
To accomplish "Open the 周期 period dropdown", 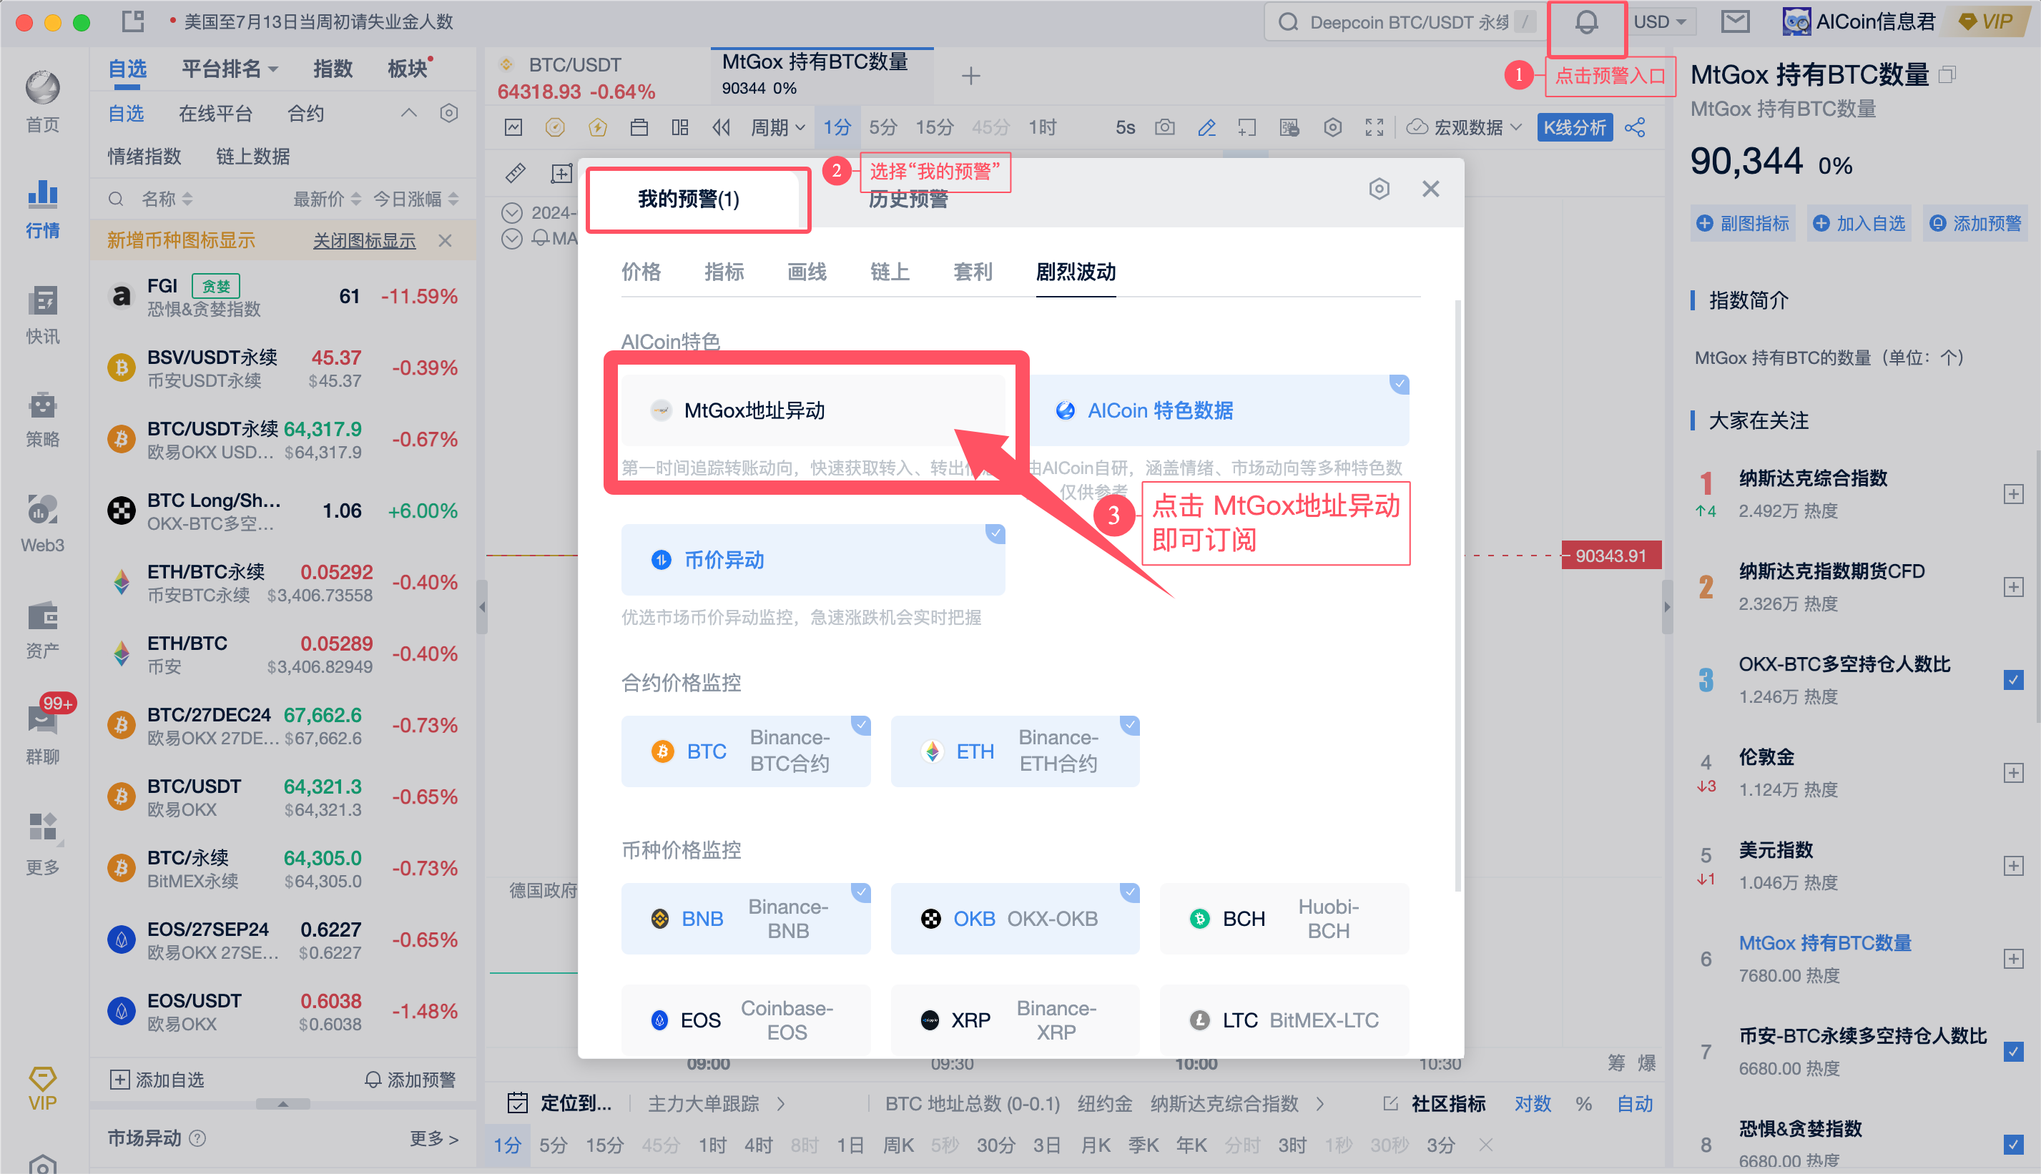I will [778, 127].
